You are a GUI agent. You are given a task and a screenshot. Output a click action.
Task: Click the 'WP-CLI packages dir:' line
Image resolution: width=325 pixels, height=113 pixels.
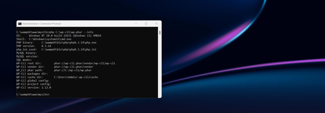pyautogui.click(x=32, y=74)
